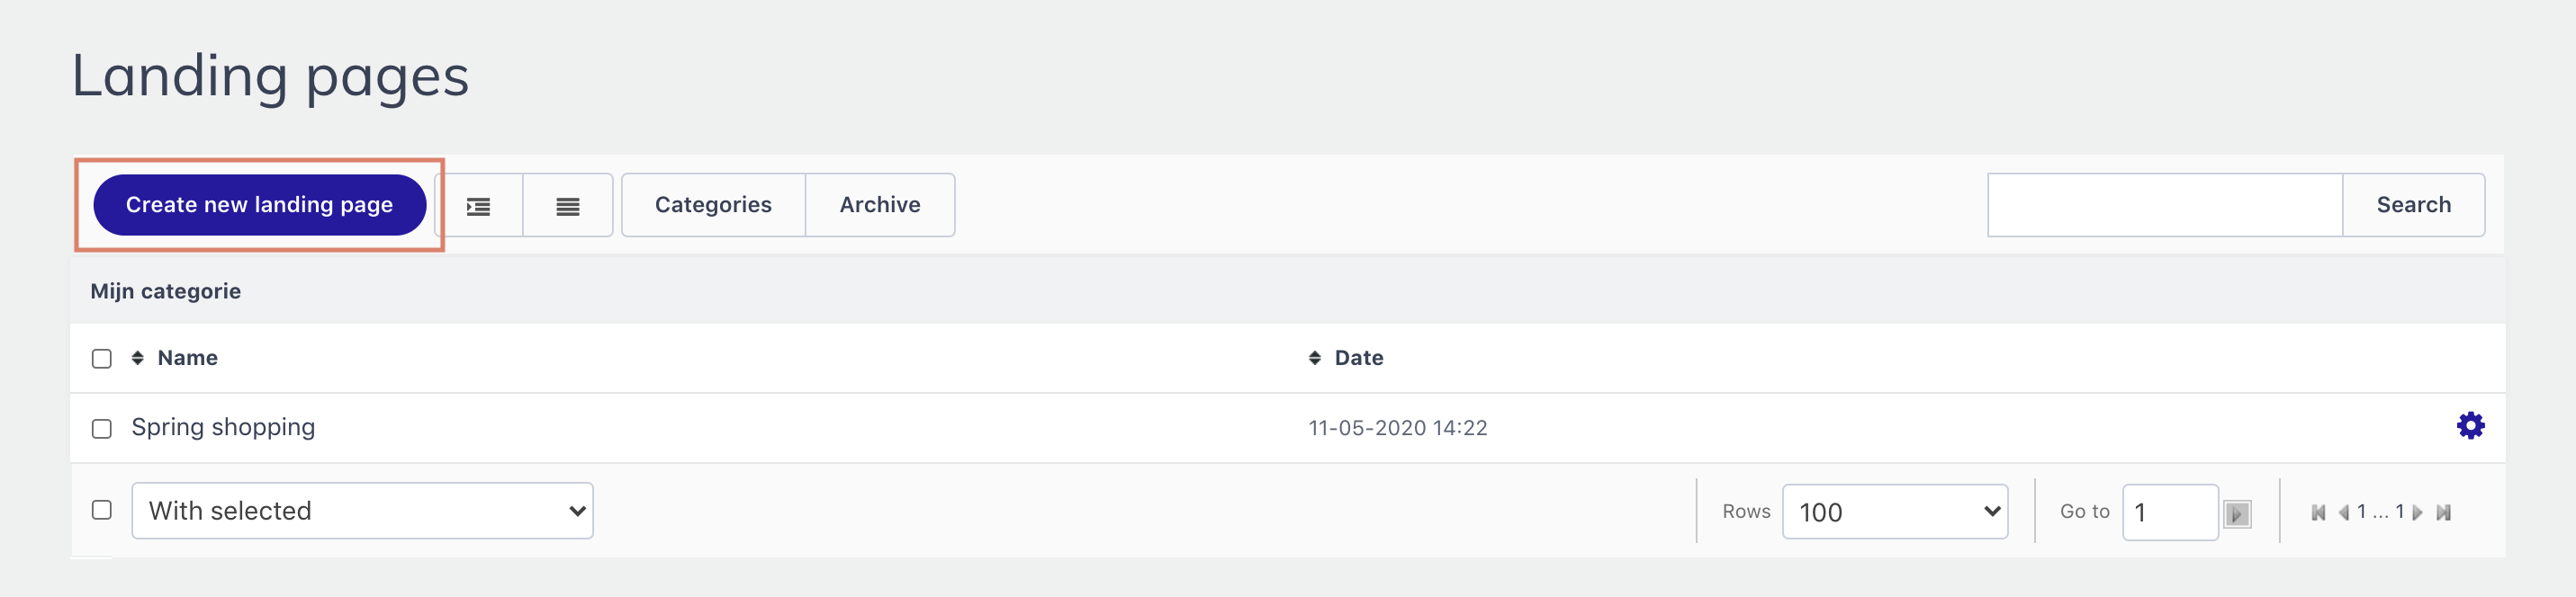
Task: Toggle the checkbox next to With selected
Action: point(102,510)
